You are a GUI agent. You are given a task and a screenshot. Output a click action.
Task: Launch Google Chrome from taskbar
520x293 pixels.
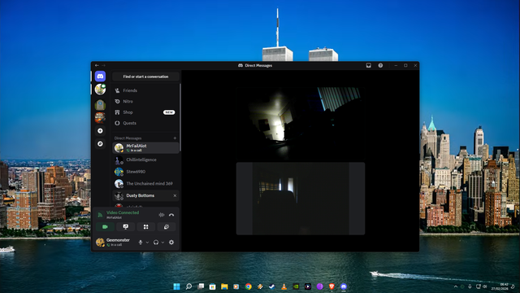pos(249,286)
